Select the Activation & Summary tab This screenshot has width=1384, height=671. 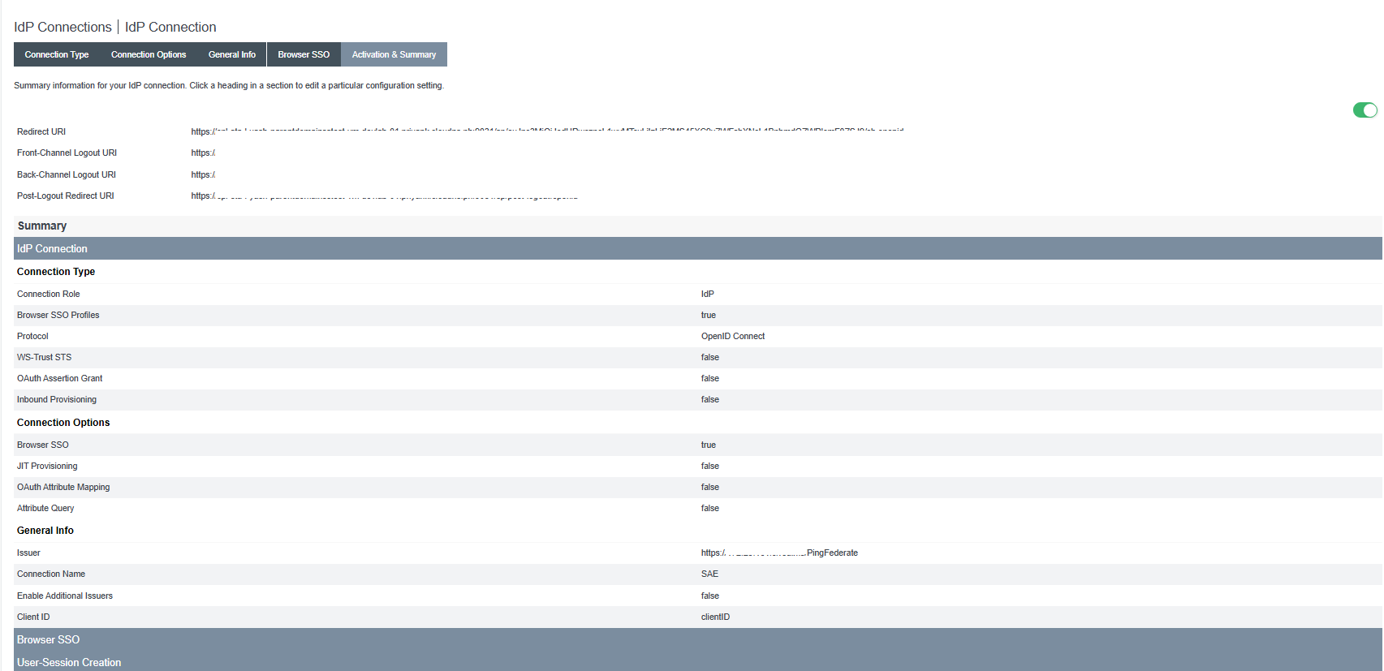click(x=394, y=54)
